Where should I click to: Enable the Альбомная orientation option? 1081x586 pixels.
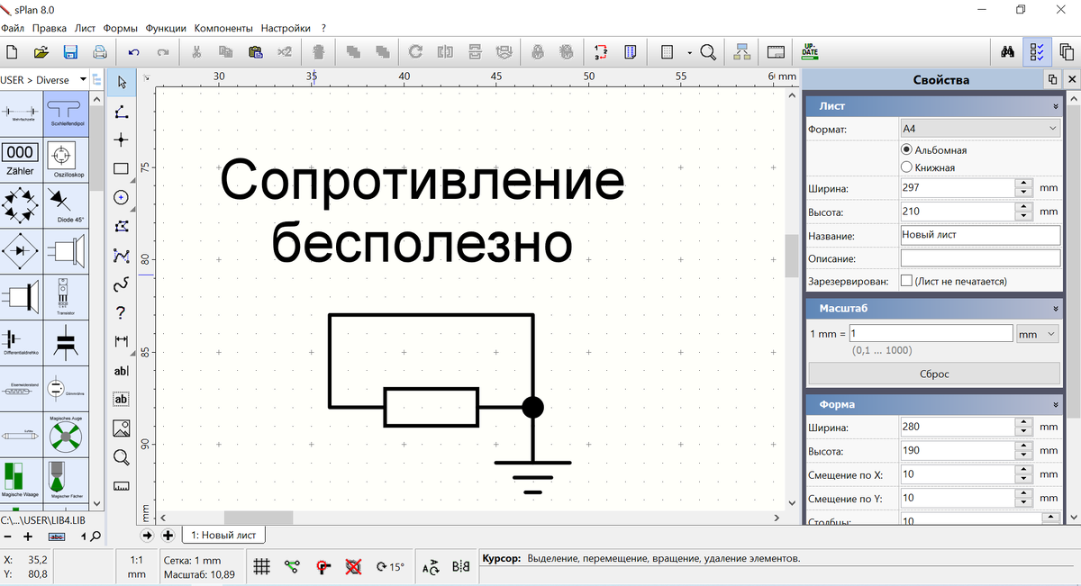pos(908,150)
